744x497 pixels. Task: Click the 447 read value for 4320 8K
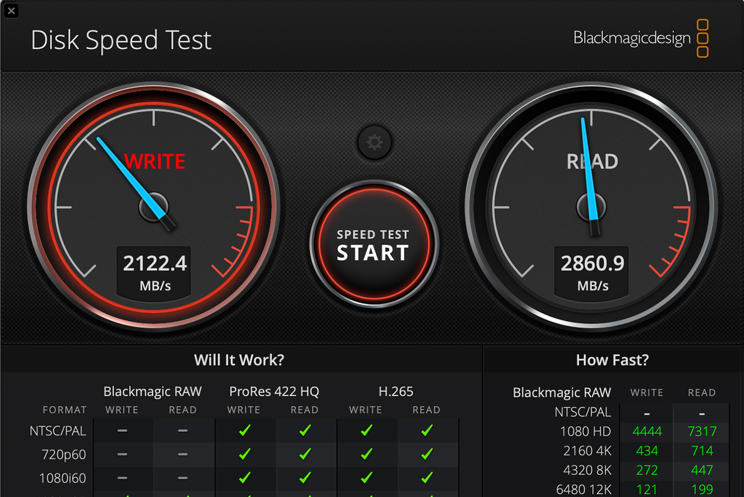[702, 470]
